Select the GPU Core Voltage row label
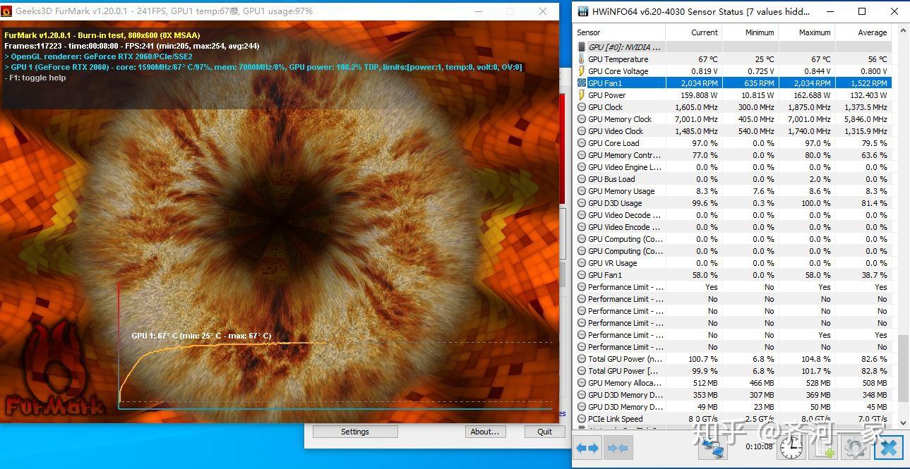Image resolution: width=910 pixels, height=469 pixels. pyautogui.click(x=618, y=71)
